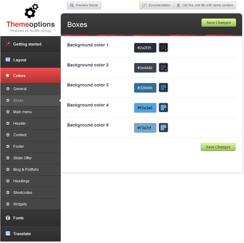This screenshot has width=244, height=243.
Task: Click the Layout panel icon in sidebar
Action: pyautogui.click(x=8, y=60)
